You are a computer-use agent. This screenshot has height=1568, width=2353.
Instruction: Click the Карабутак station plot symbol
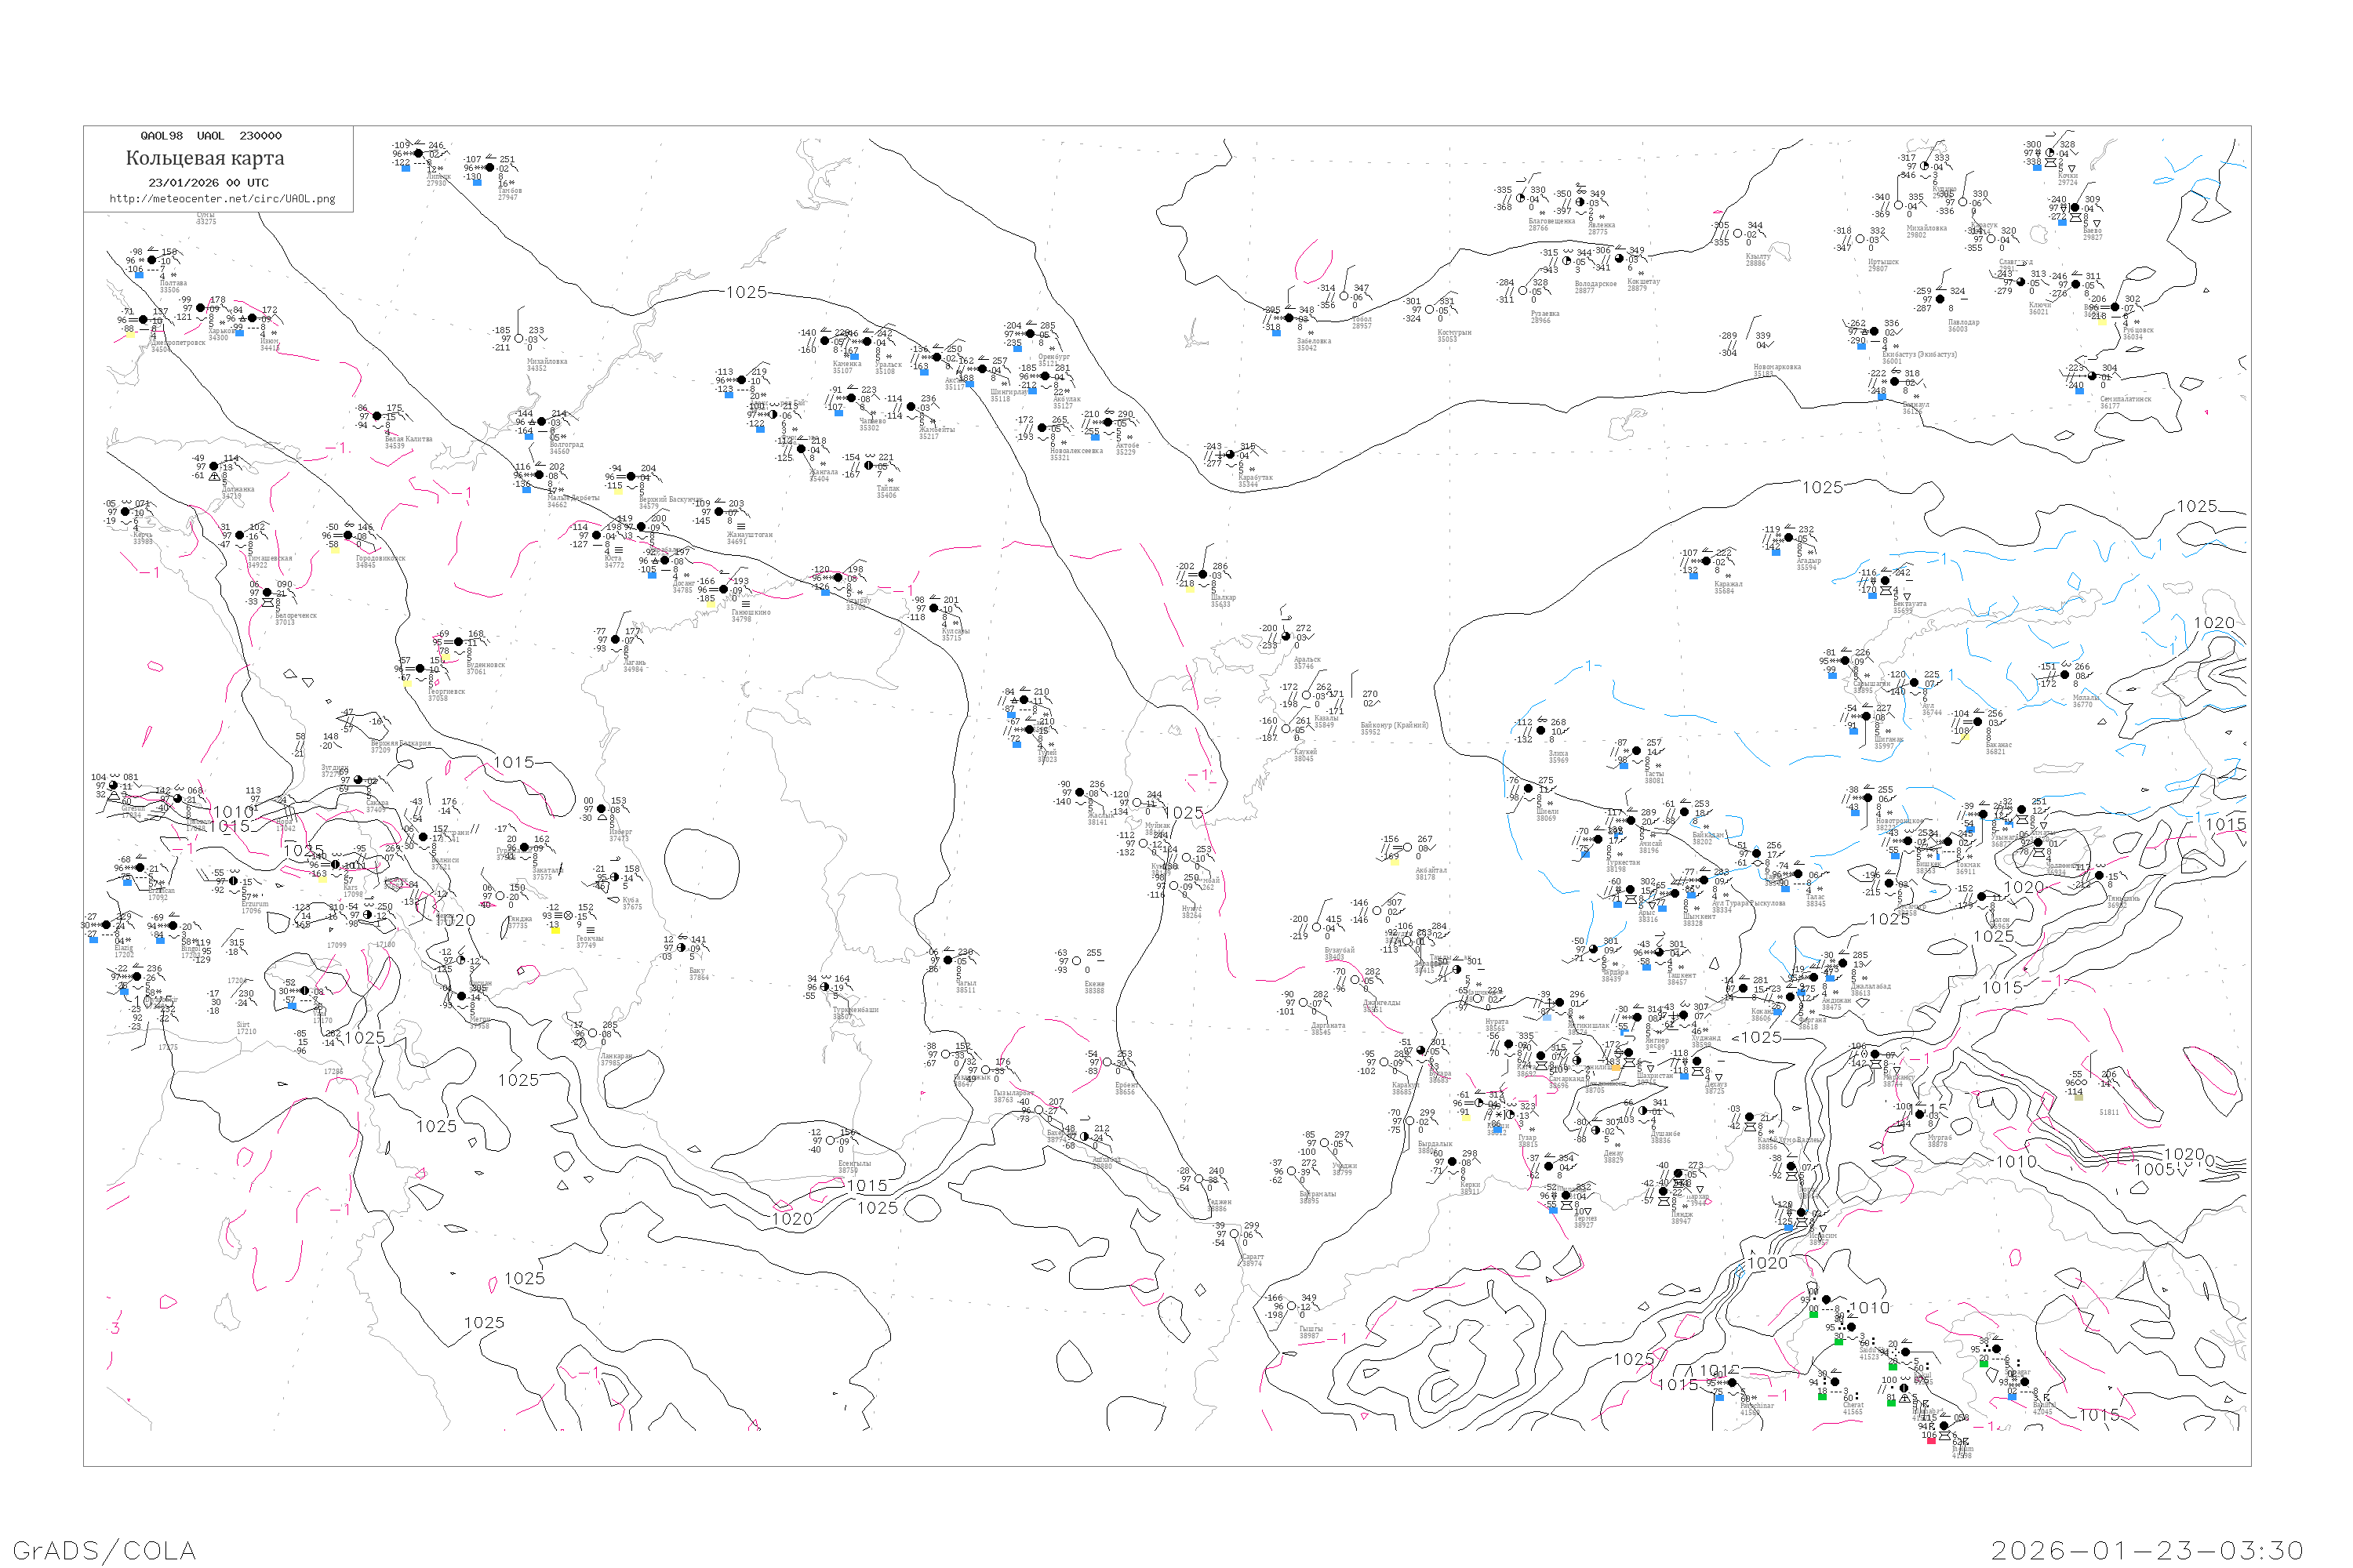(1230, 455)
